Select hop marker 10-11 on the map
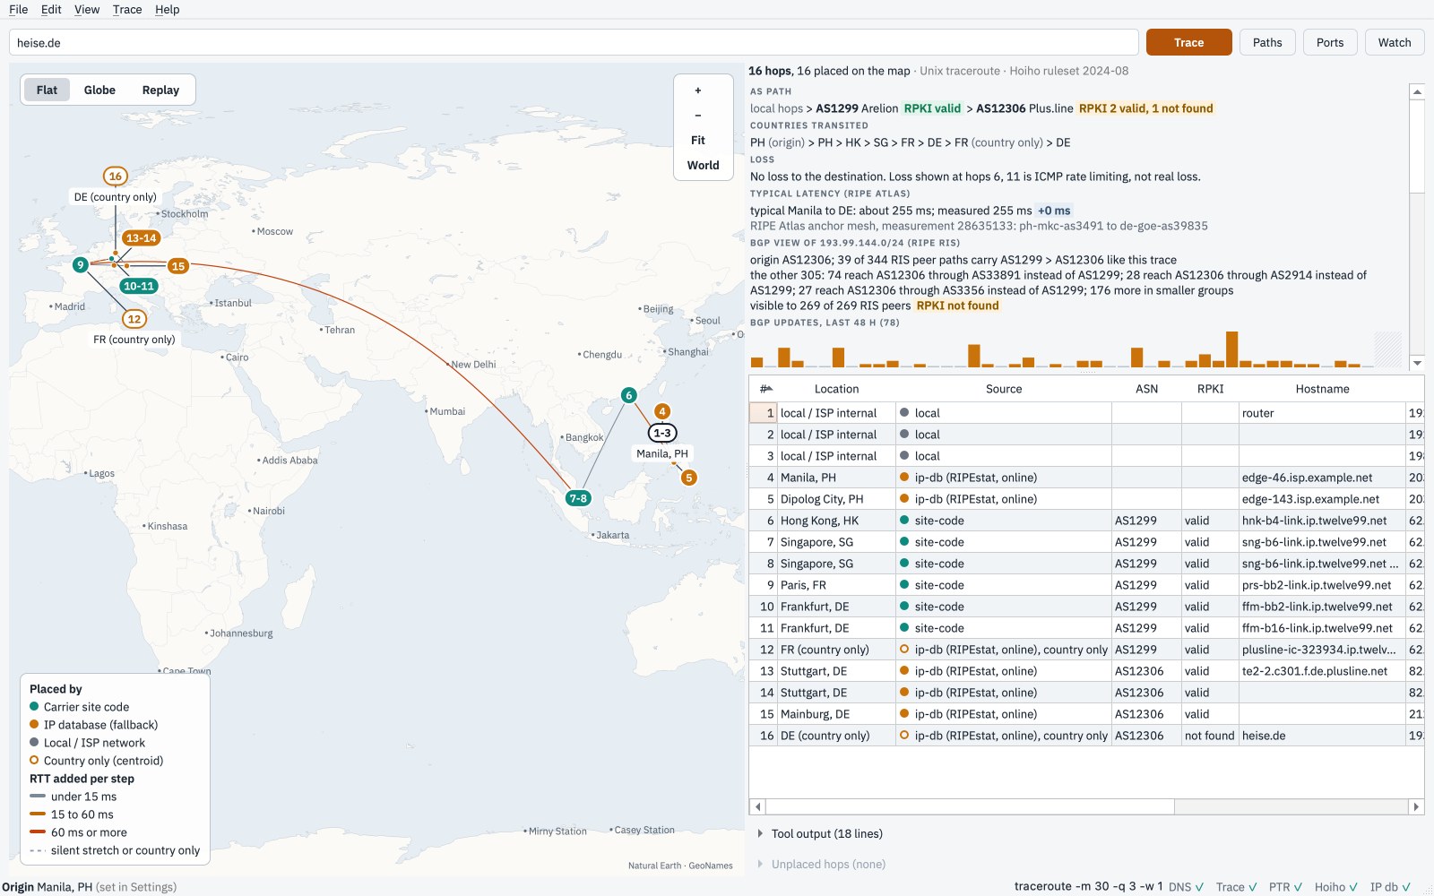Screen dimensions: 1434x896 139,286
